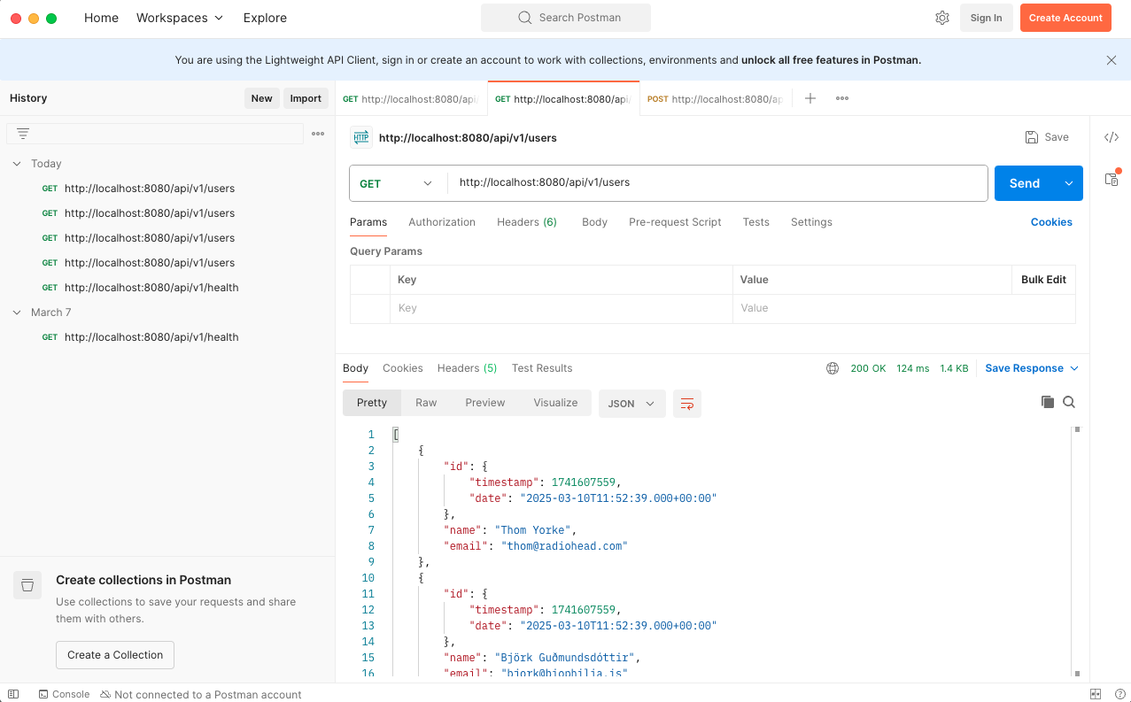1131x702 pixels.
Task: Go to Home in top navigation
Action: (x=101, y=18)
